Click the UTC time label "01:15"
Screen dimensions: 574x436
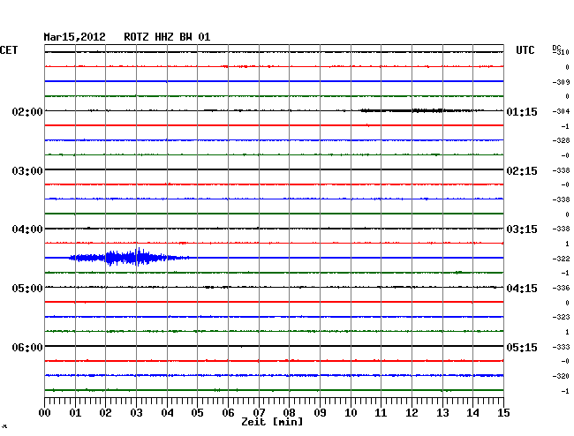click(x=522, y=111)
